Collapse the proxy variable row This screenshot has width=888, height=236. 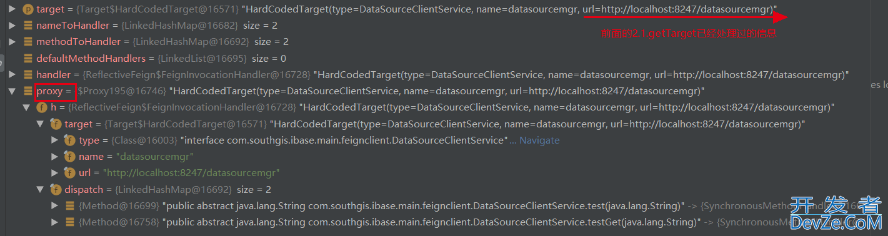coord(12,91)
